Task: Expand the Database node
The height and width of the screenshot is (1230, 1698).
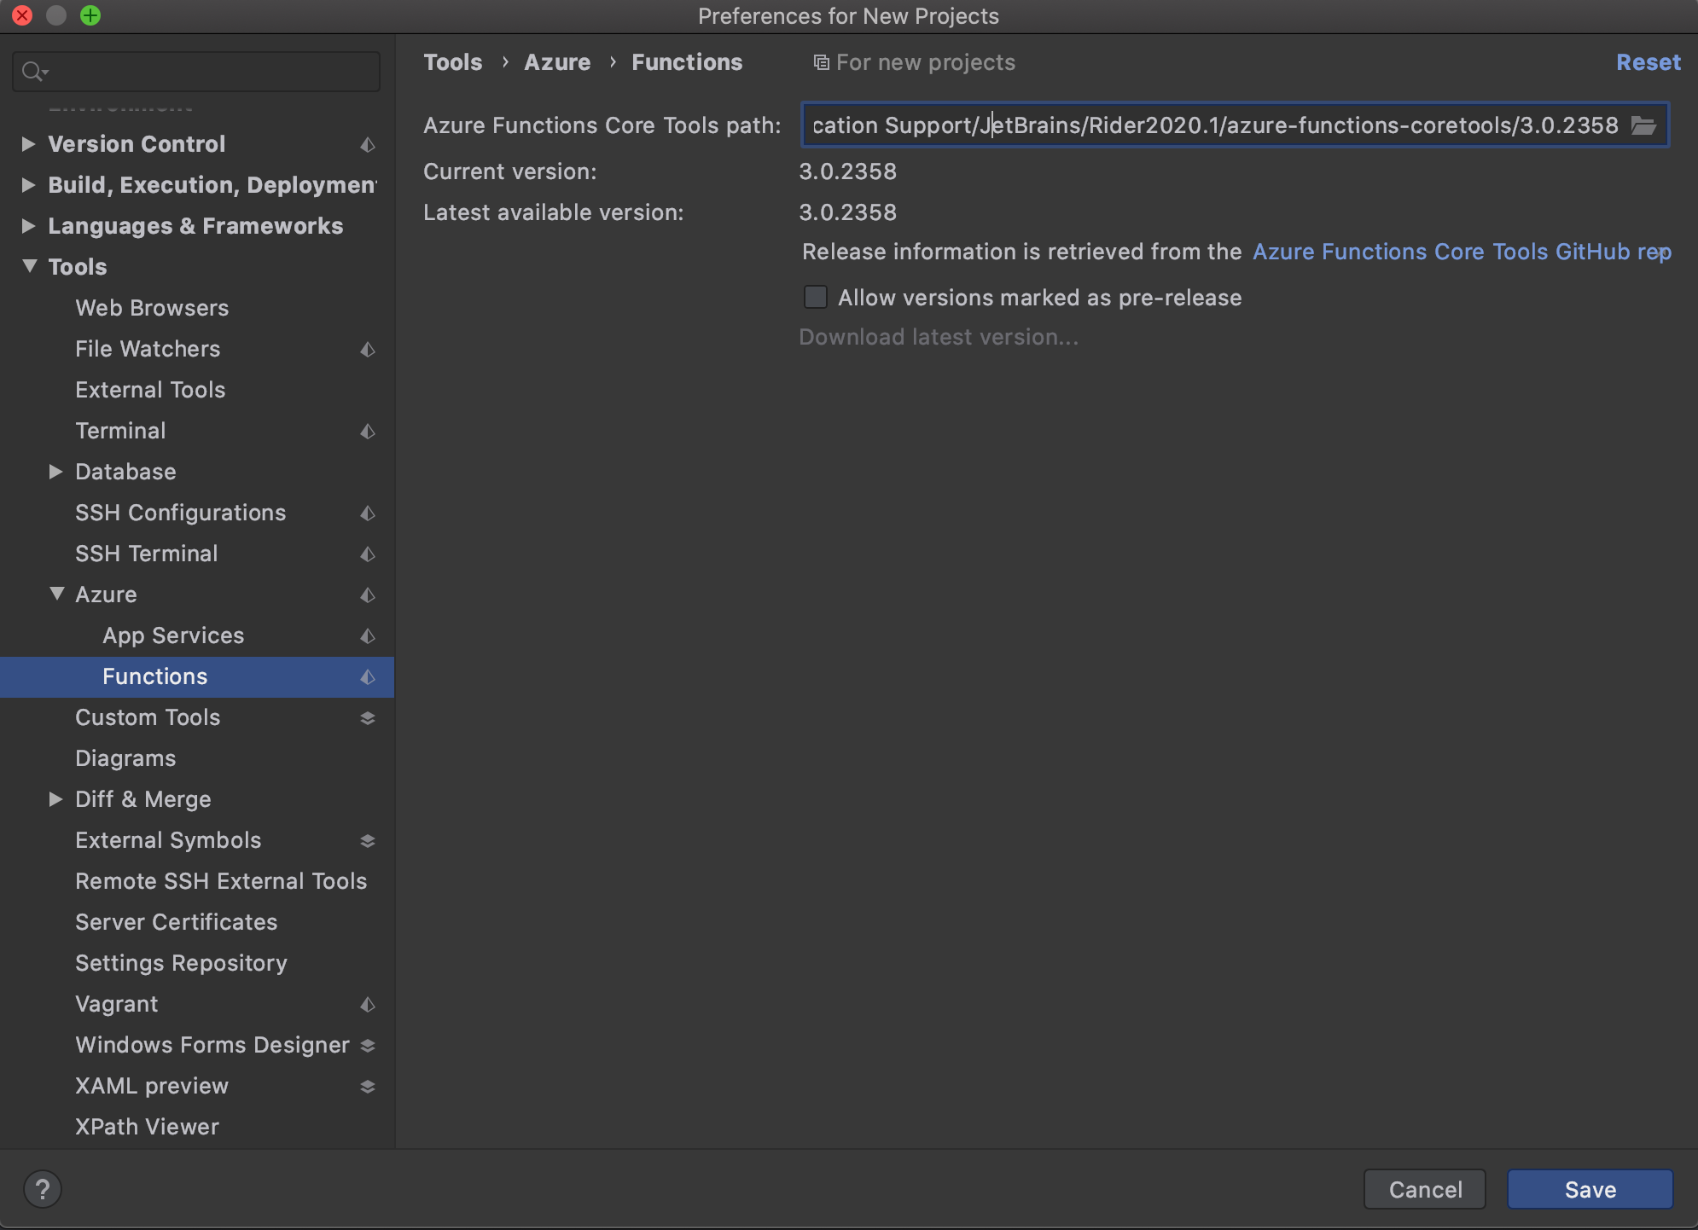Action: pos(55,471)
